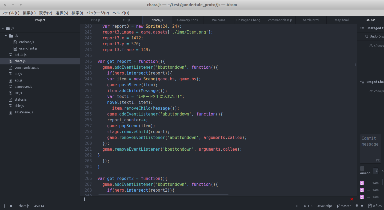Change LF line ending selector
384x210 pixels.
297,206
